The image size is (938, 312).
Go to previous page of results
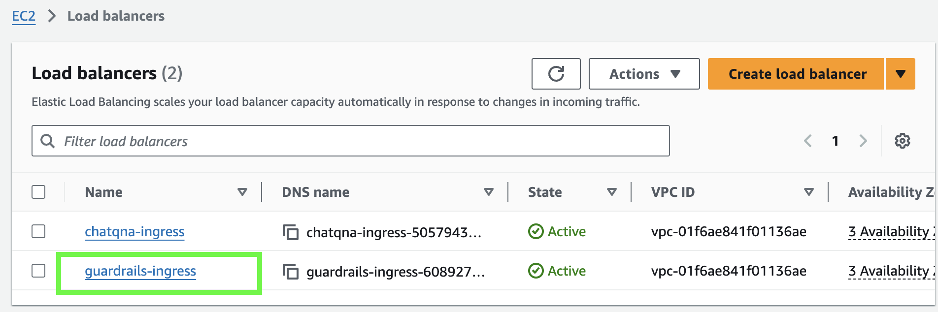click(808, 141)
